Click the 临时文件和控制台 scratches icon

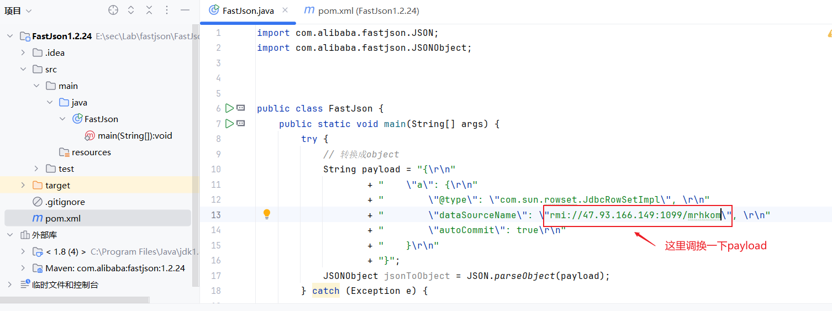(x=25, y=284)
